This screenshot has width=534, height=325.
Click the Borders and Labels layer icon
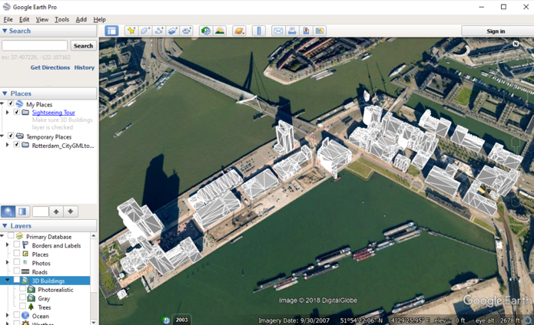click(x=25, y=245)
